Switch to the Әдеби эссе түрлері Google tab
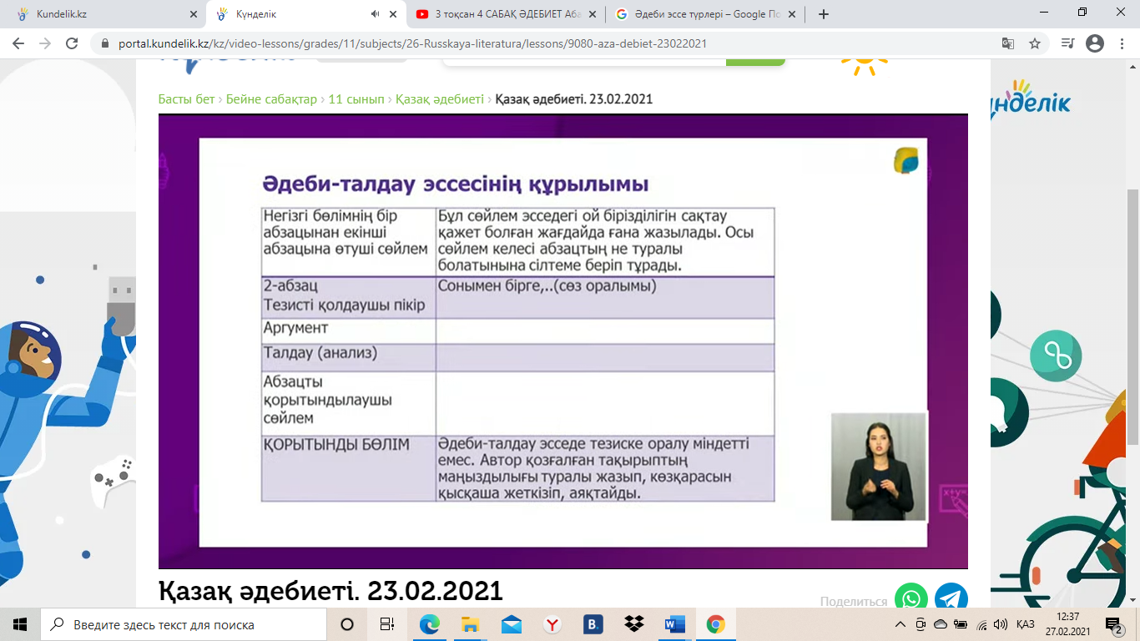This screenshot has height=641, width=1140. pos(706,14)
